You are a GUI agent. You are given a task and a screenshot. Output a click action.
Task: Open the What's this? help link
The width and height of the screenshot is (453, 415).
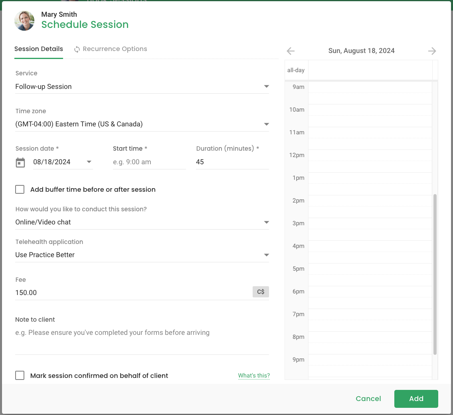point(254,376)
